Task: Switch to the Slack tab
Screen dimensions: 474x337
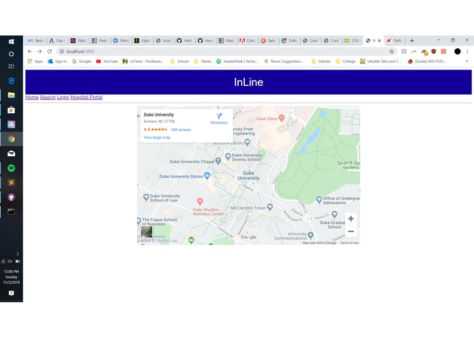Action: pos(78,40)
